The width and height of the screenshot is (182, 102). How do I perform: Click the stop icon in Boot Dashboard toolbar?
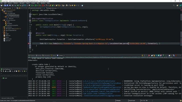[6, 71]
